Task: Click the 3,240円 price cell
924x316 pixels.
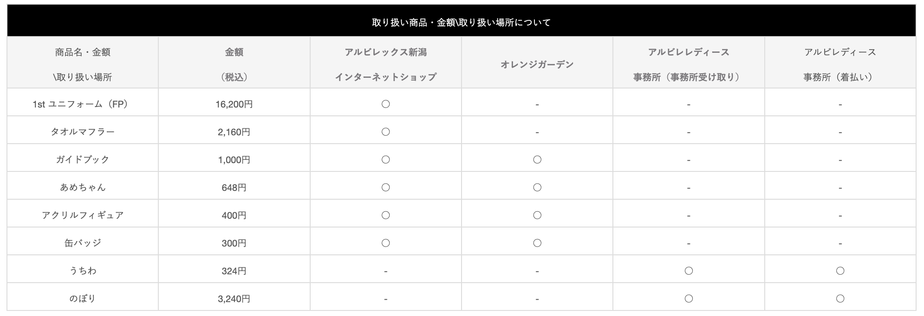Action: point(234,298)
